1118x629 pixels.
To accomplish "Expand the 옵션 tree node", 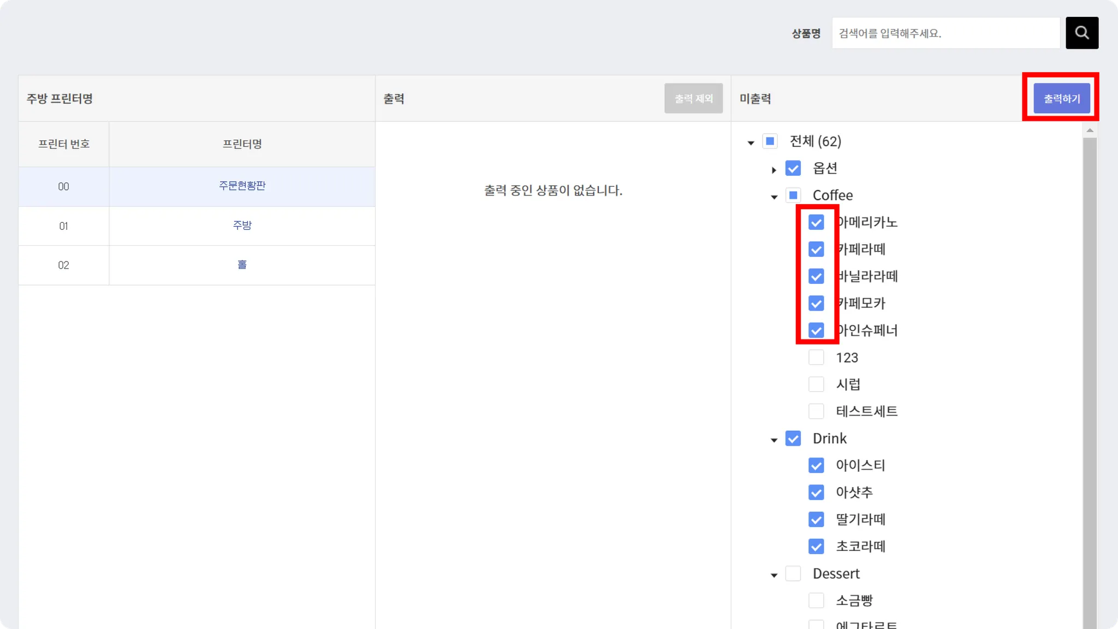I will pyautogui.click(x=774, y=170).
